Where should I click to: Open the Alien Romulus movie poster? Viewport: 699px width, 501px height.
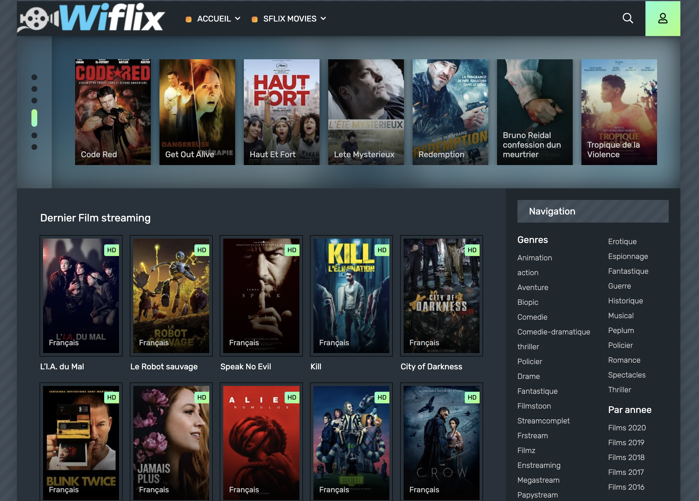[261, 443]
